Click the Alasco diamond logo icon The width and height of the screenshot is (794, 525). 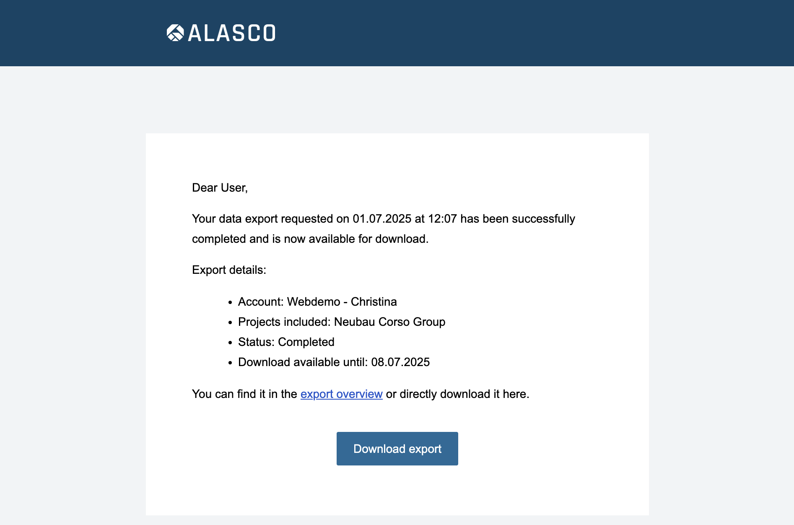pos(175,33)
